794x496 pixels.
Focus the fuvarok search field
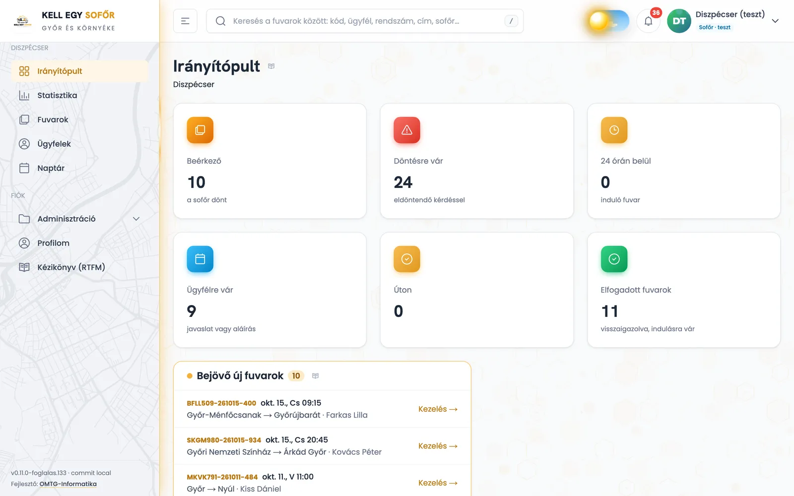tap(365, 21)
